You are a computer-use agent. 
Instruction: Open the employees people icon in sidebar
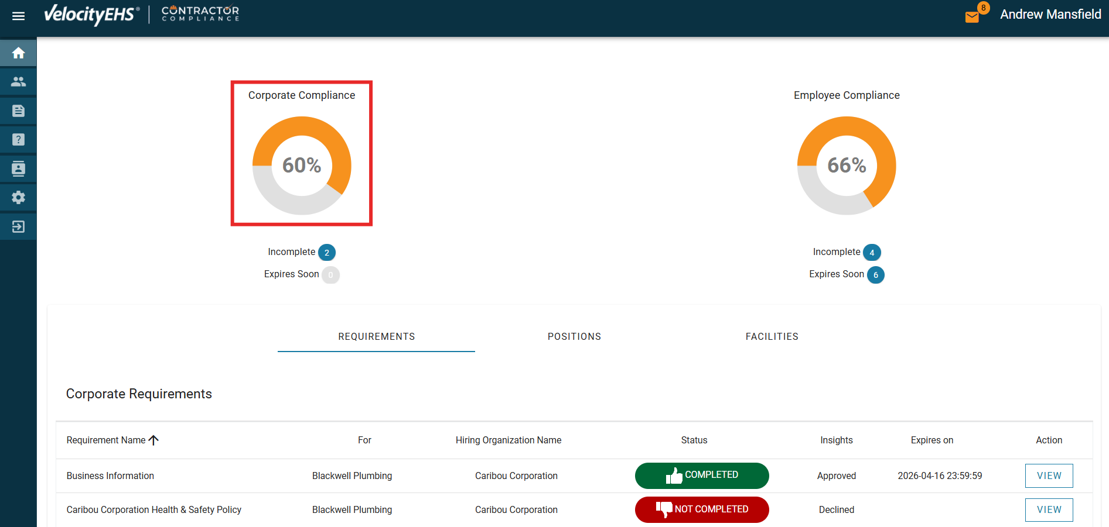[x=18, y=82]
